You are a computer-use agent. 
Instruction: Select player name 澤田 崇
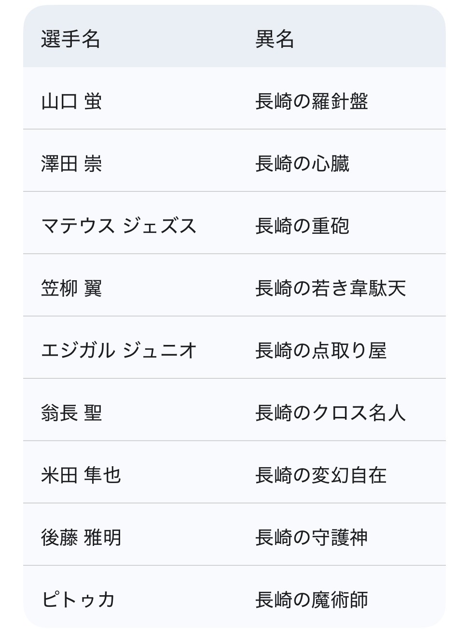(x=71, y=164)
